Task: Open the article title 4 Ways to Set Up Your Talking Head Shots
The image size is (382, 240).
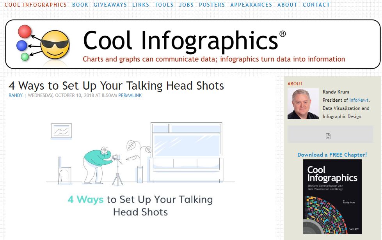Action: coord(116,86)
